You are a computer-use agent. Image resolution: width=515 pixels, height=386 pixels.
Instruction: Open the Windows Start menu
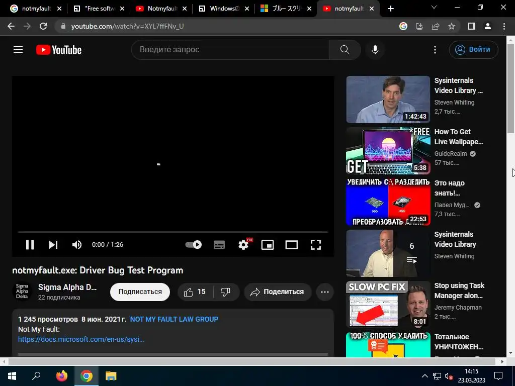coord(12,376)
